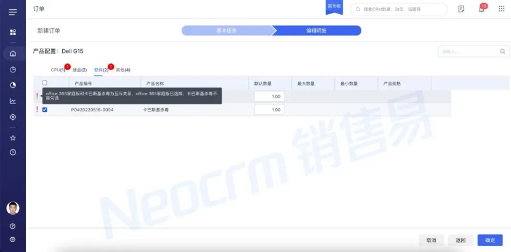Screen dimensions: 511x252
Task: Toggle the select-all checkbox in table header
Action: [44, 83]
